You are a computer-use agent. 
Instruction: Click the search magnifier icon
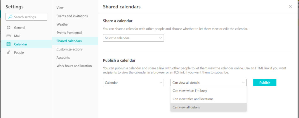[10, 17]
